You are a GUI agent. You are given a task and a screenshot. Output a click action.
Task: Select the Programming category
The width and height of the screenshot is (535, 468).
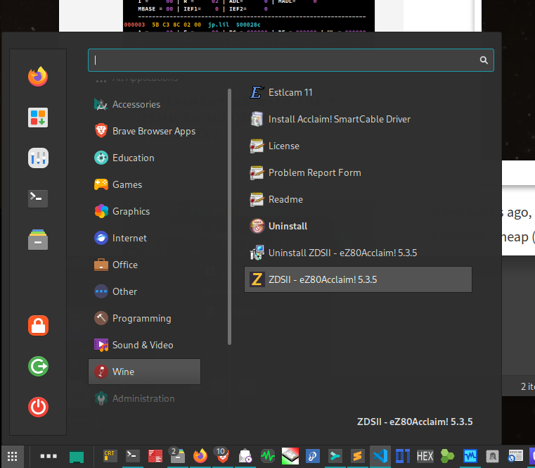pyautogui.click(x=144, y=318)
